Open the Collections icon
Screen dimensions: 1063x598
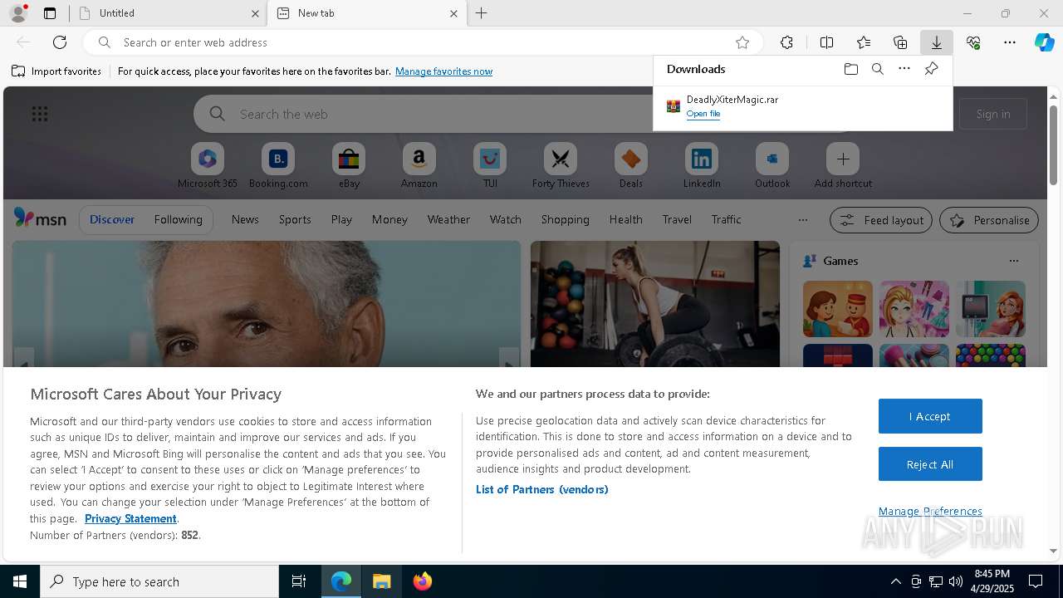tap(900, 42)
